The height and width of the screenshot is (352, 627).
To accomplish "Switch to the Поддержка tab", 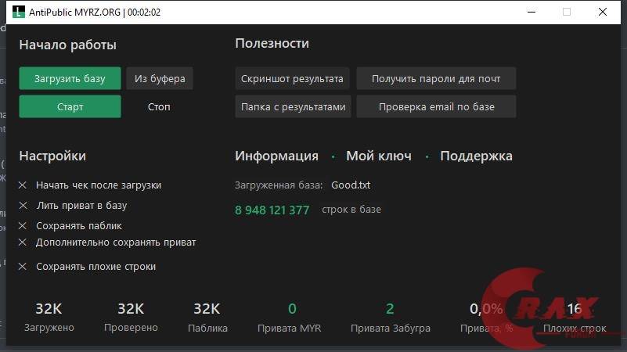I will [476, 156].
